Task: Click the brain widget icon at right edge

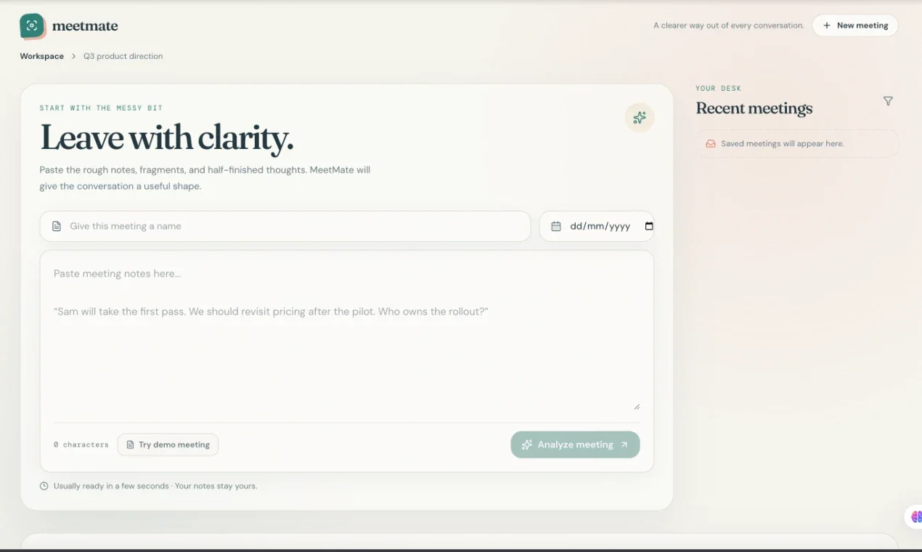Action: tap(916, 517)
